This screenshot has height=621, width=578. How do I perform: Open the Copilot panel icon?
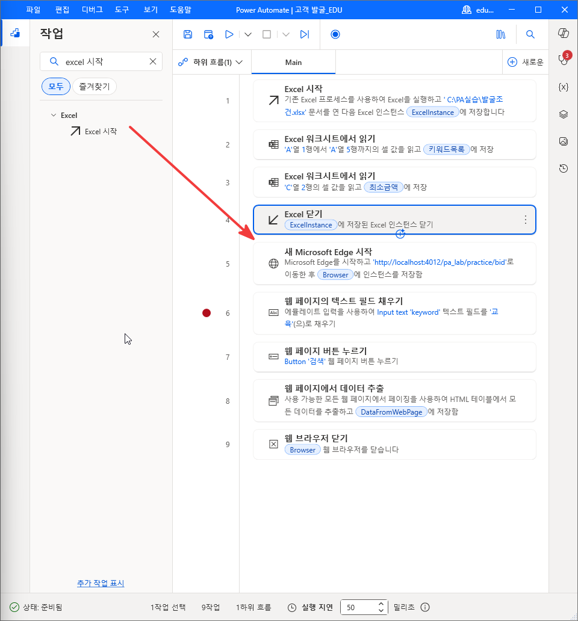[x=564, y=33]
